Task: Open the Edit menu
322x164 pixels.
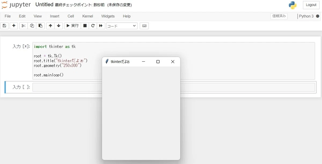Action: 22,16
